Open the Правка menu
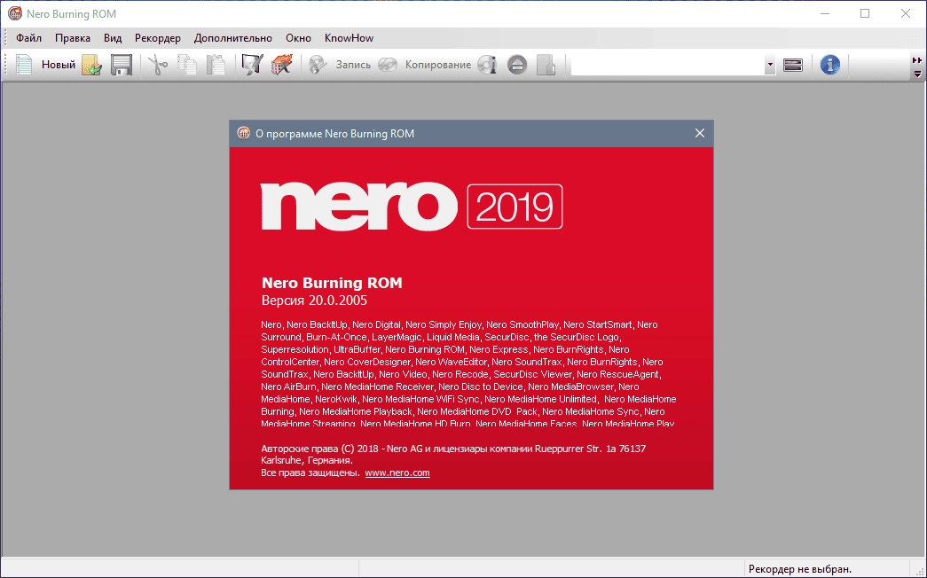Viewport: 927px width, 578px height. coord(73,38)
